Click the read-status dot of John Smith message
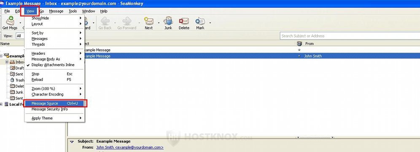 [299, 56]
